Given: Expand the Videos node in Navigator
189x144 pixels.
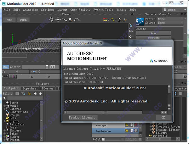Looking at the screenshot, I should (x=4, y=137).
